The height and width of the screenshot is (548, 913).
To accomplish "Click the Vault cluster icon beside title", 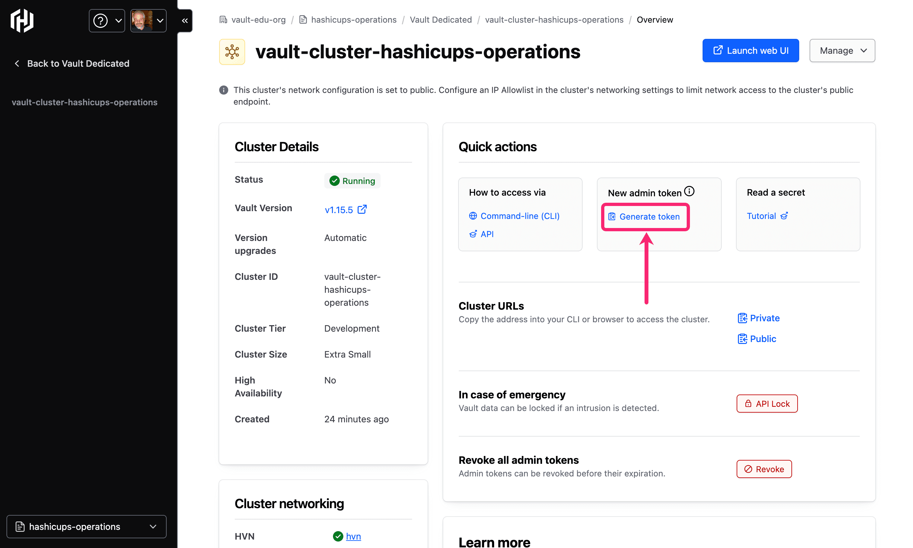I will [x=232, y=52].
